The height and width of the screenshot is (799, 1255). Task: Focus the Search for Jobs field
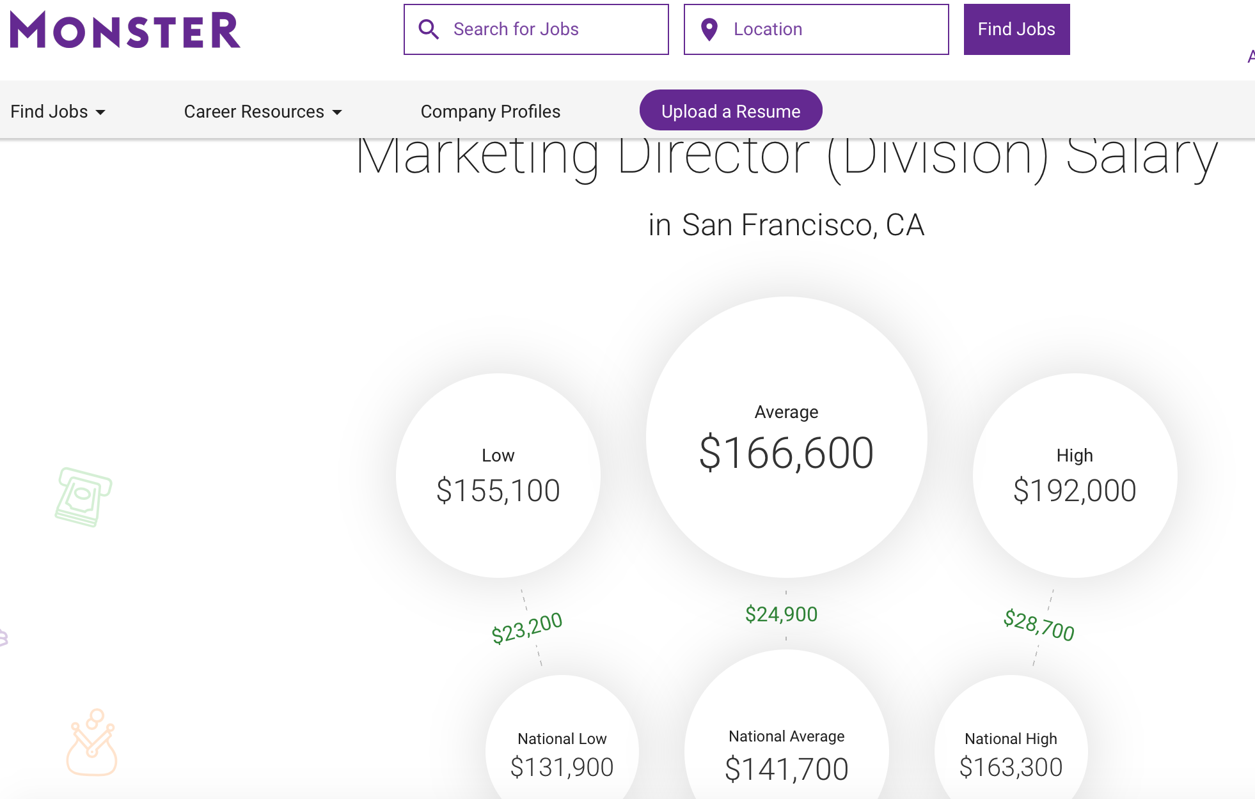pos(536,29)
